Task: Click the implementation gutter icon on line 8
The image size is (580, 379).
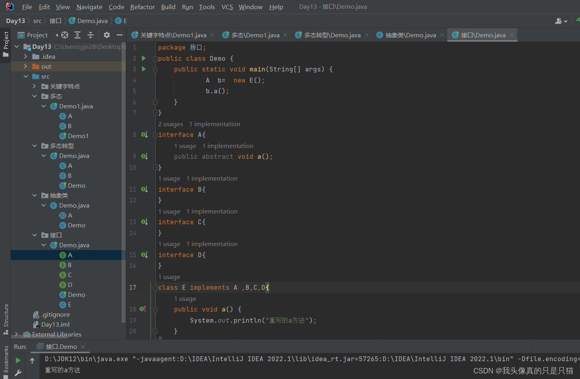Action: (x=144, y=135)
